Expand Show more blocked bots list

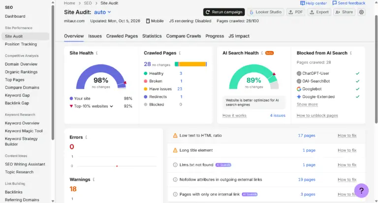pyautogui.click(x=307, y=104)
